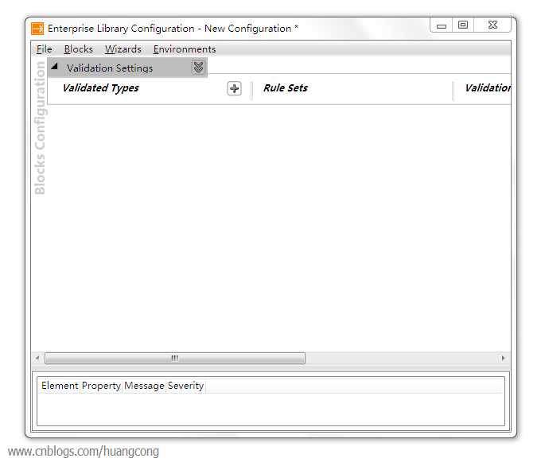Click the vertical Blocks Configuration label

(40, 128)
